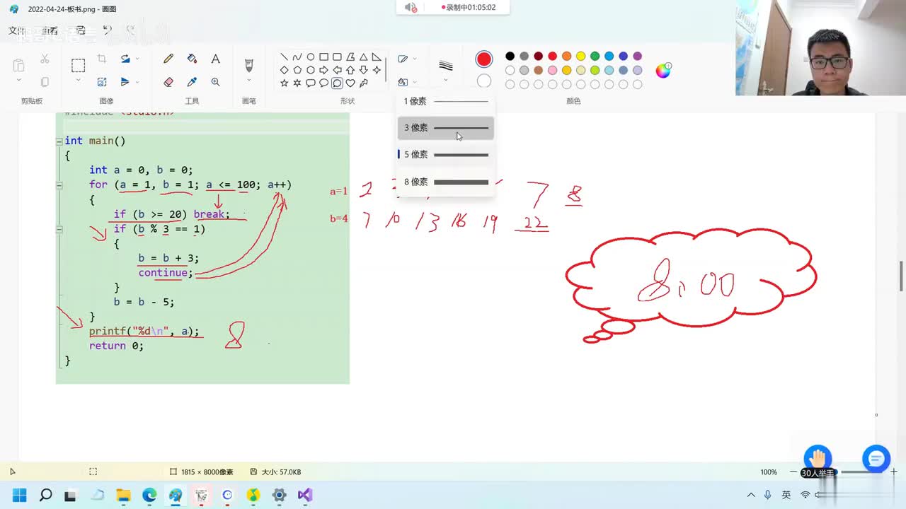Image resolution: width=906 pixels, height=509 pixels.
Task: Choose the Right triangle shape
Action: (x=377, y=57)
